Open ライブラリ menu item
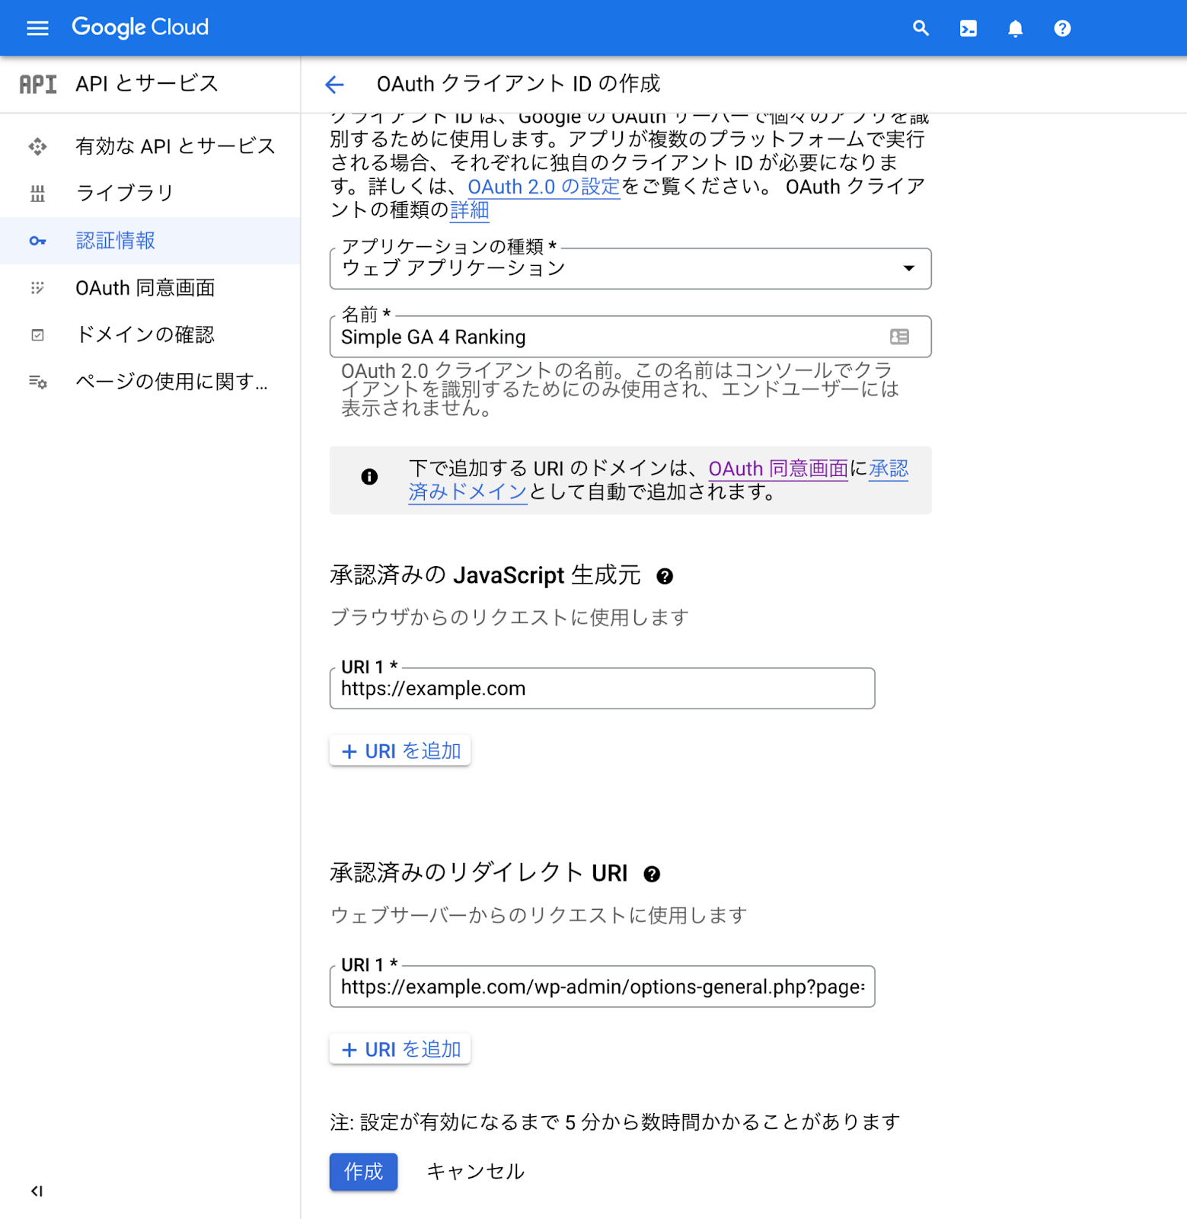Screen dimensions: 1187x1219 tap(150, 194)
